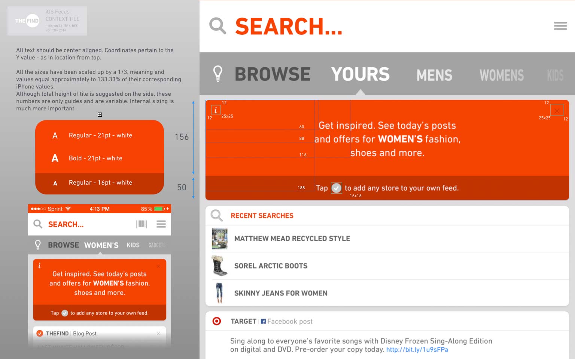Select WOMEN'S tab in phone mockup
This screenshot has width=575, height=359.
tap(101, 245)
